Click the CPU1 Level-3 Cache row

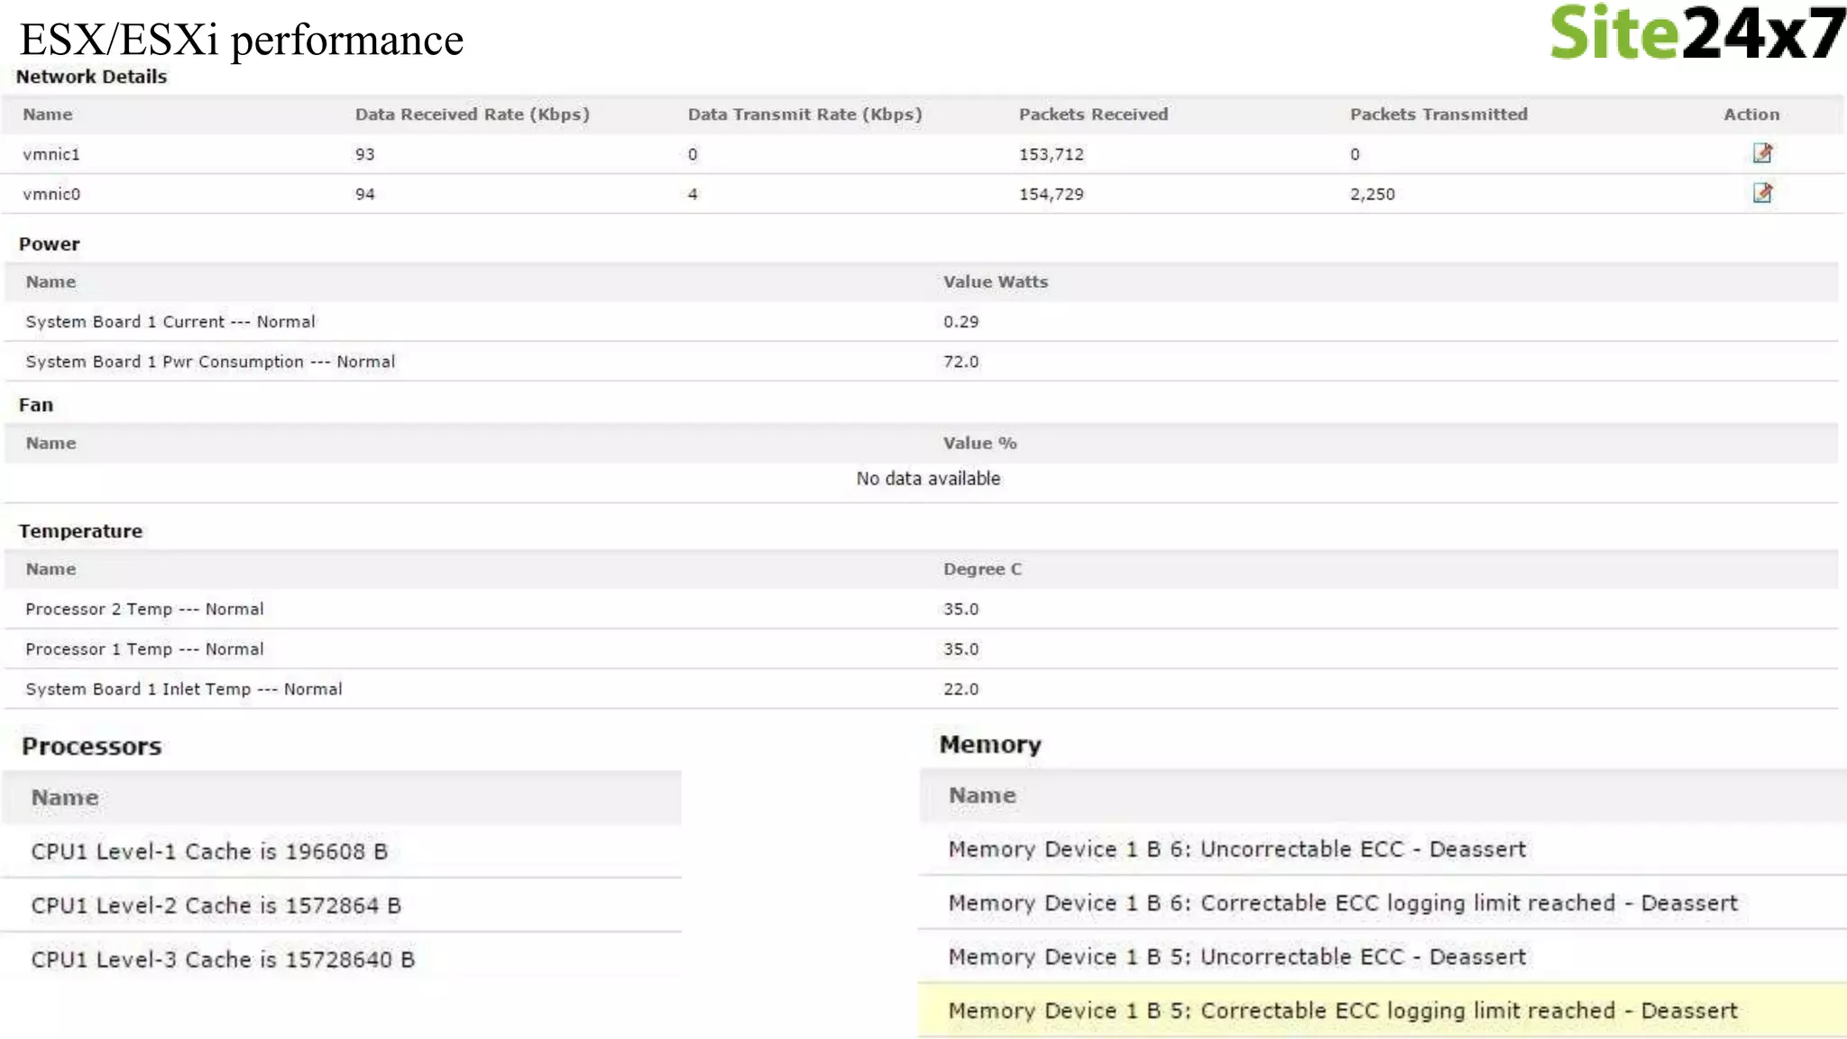(x=342, y=960)
